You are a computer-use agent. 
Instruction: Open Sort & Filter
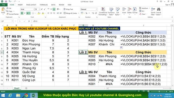pyautogui.click(x=153, y=11)
